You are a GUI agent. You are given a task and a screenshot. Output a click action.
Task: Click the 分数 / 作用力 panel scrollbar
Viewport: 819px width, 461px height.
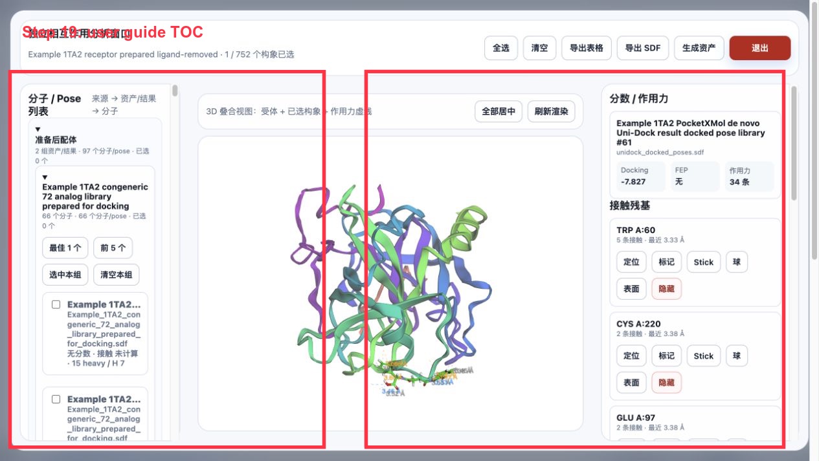(x=794, y=142)
